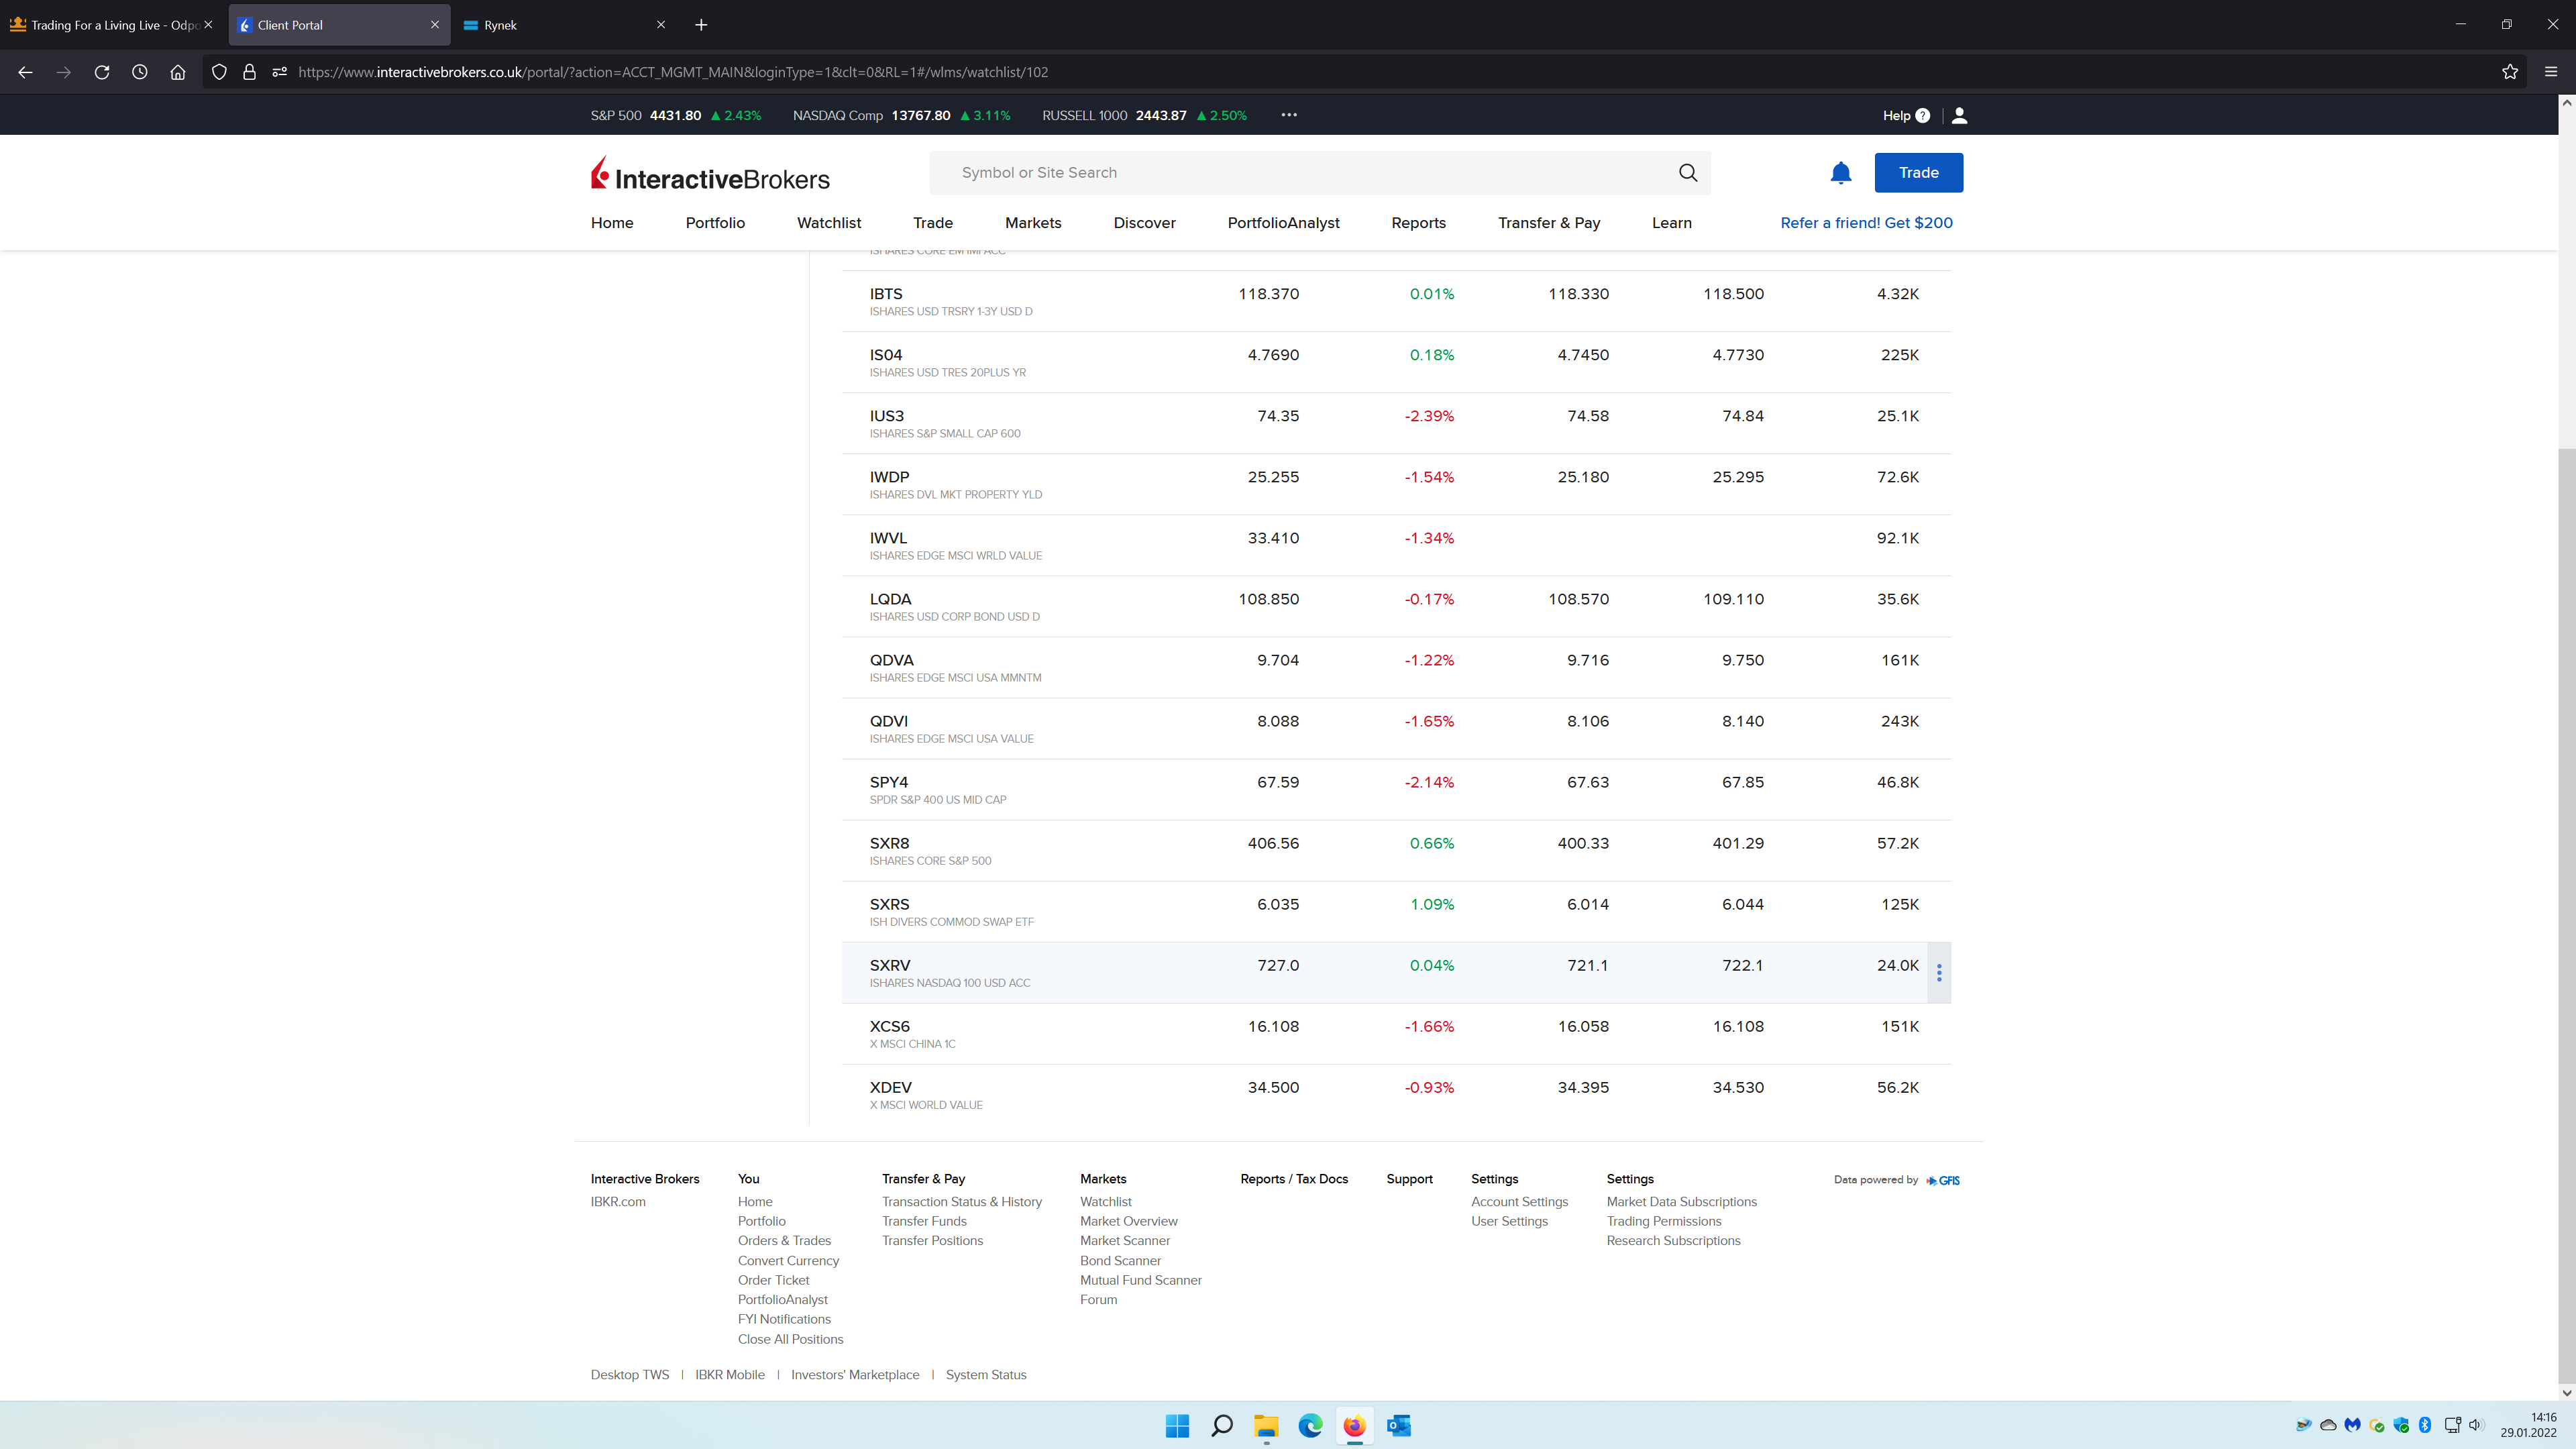Click the taskbar clock and date
This screenshot has width=2576, height=1449.
pyautogui.click(x=2528, y=1425)
